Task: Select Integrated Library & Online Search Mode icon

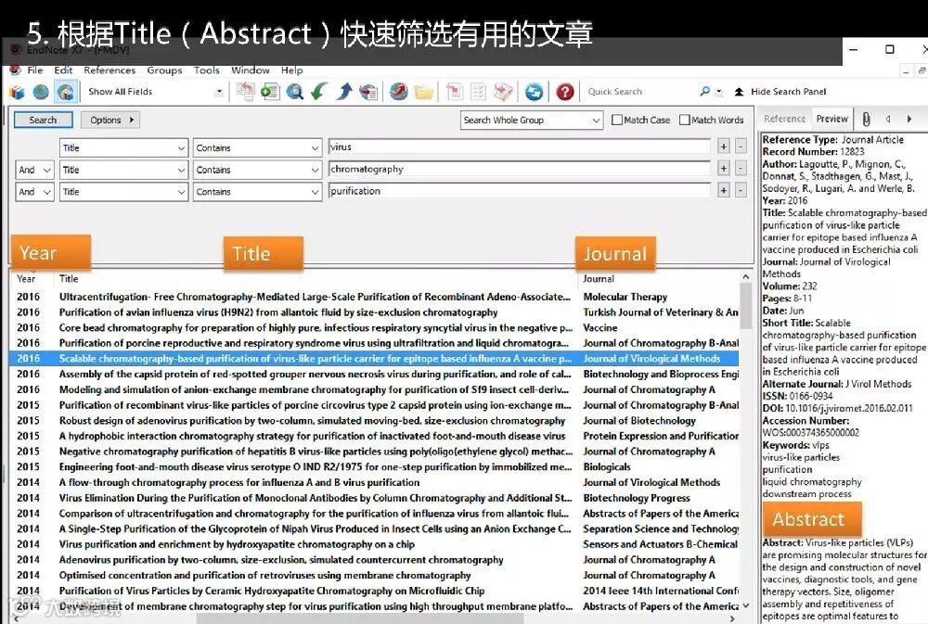Action: [x=66, y=92]
